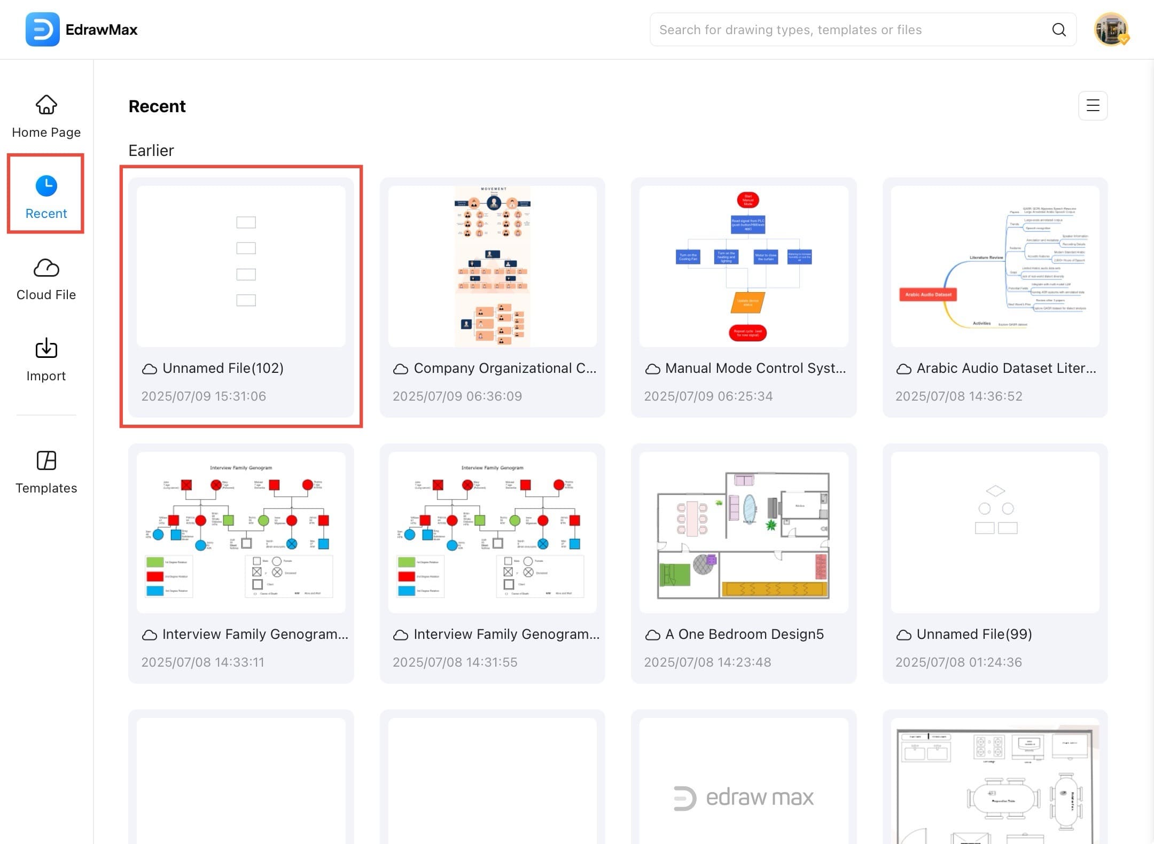Screen dimensions: 1154x844
Task: Click the A One Bedroom Design5 title
Action: pos(744,634)
